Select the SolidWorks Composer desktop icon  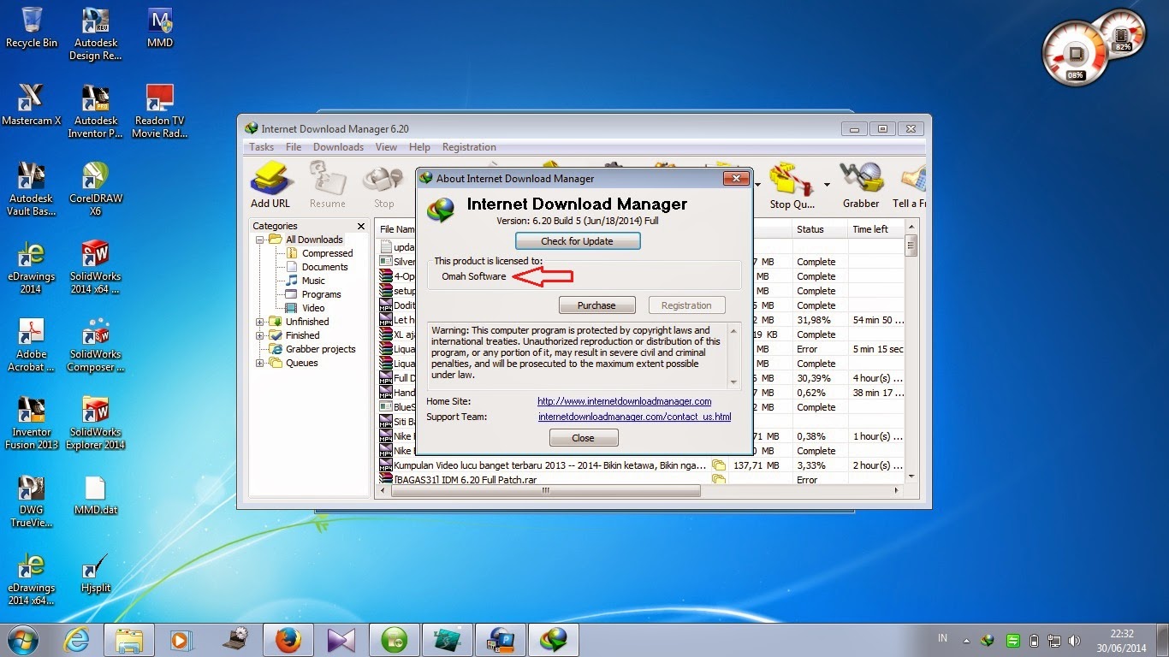coord(96,345)
